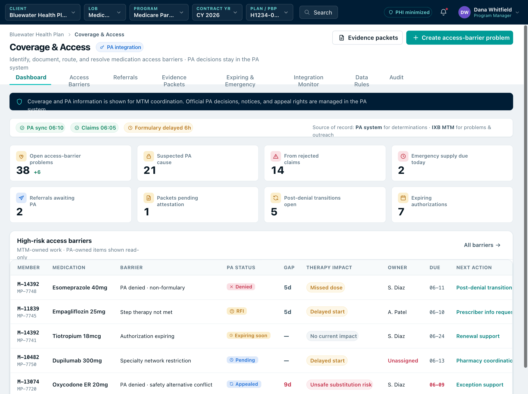Open the Integration Monitor tab
This screenshot has width=528, height=394.
click(x=308, y=81)
